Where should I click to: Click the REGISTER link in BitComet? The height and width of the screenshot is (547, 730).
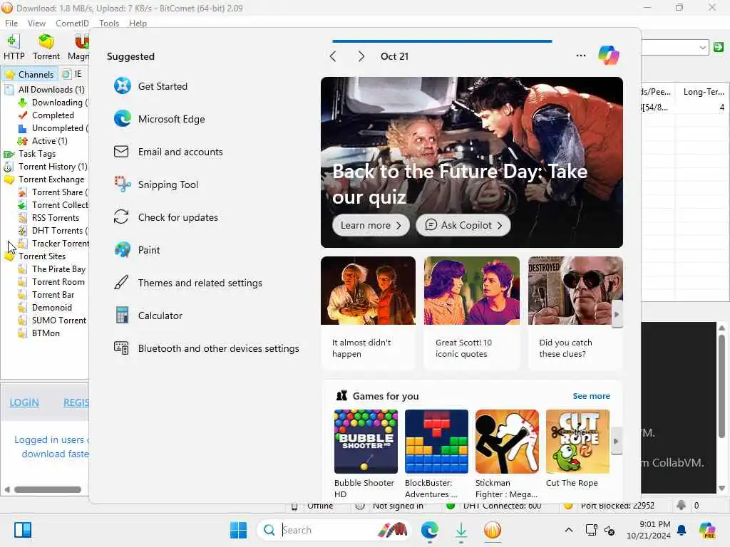76,402
